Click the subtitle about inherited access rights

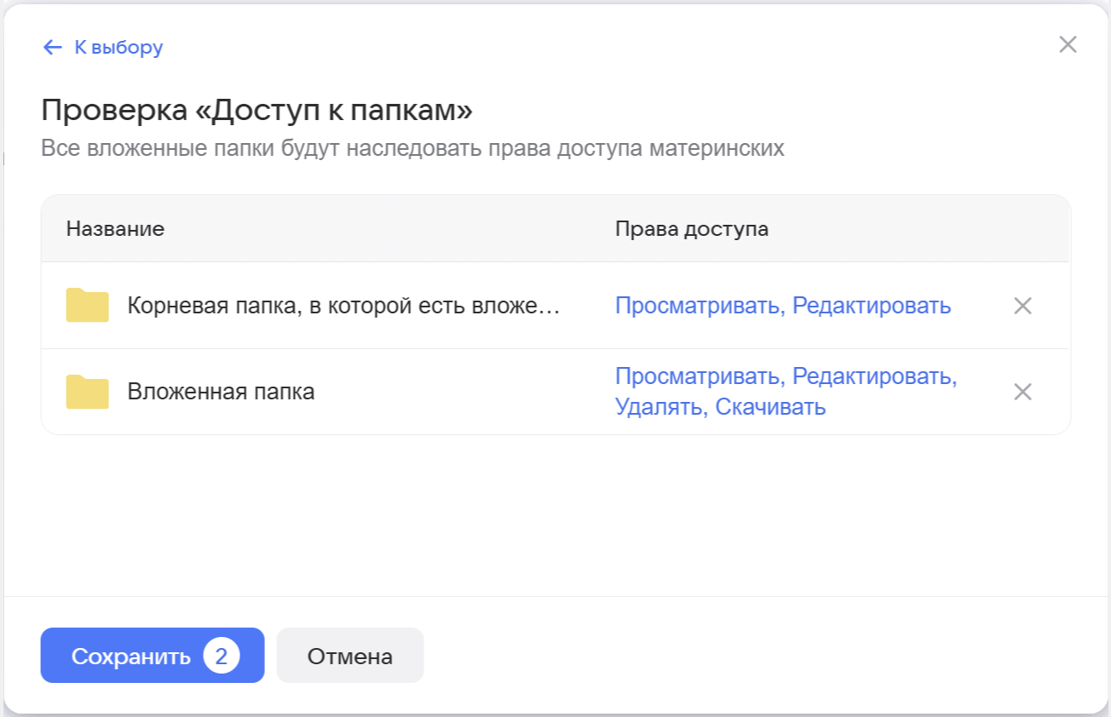coord(412,149)
